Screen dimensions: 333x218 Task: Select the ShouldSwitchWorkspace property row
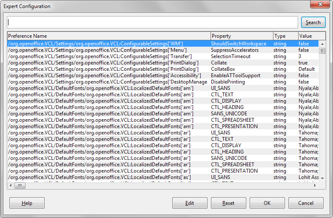163,44
